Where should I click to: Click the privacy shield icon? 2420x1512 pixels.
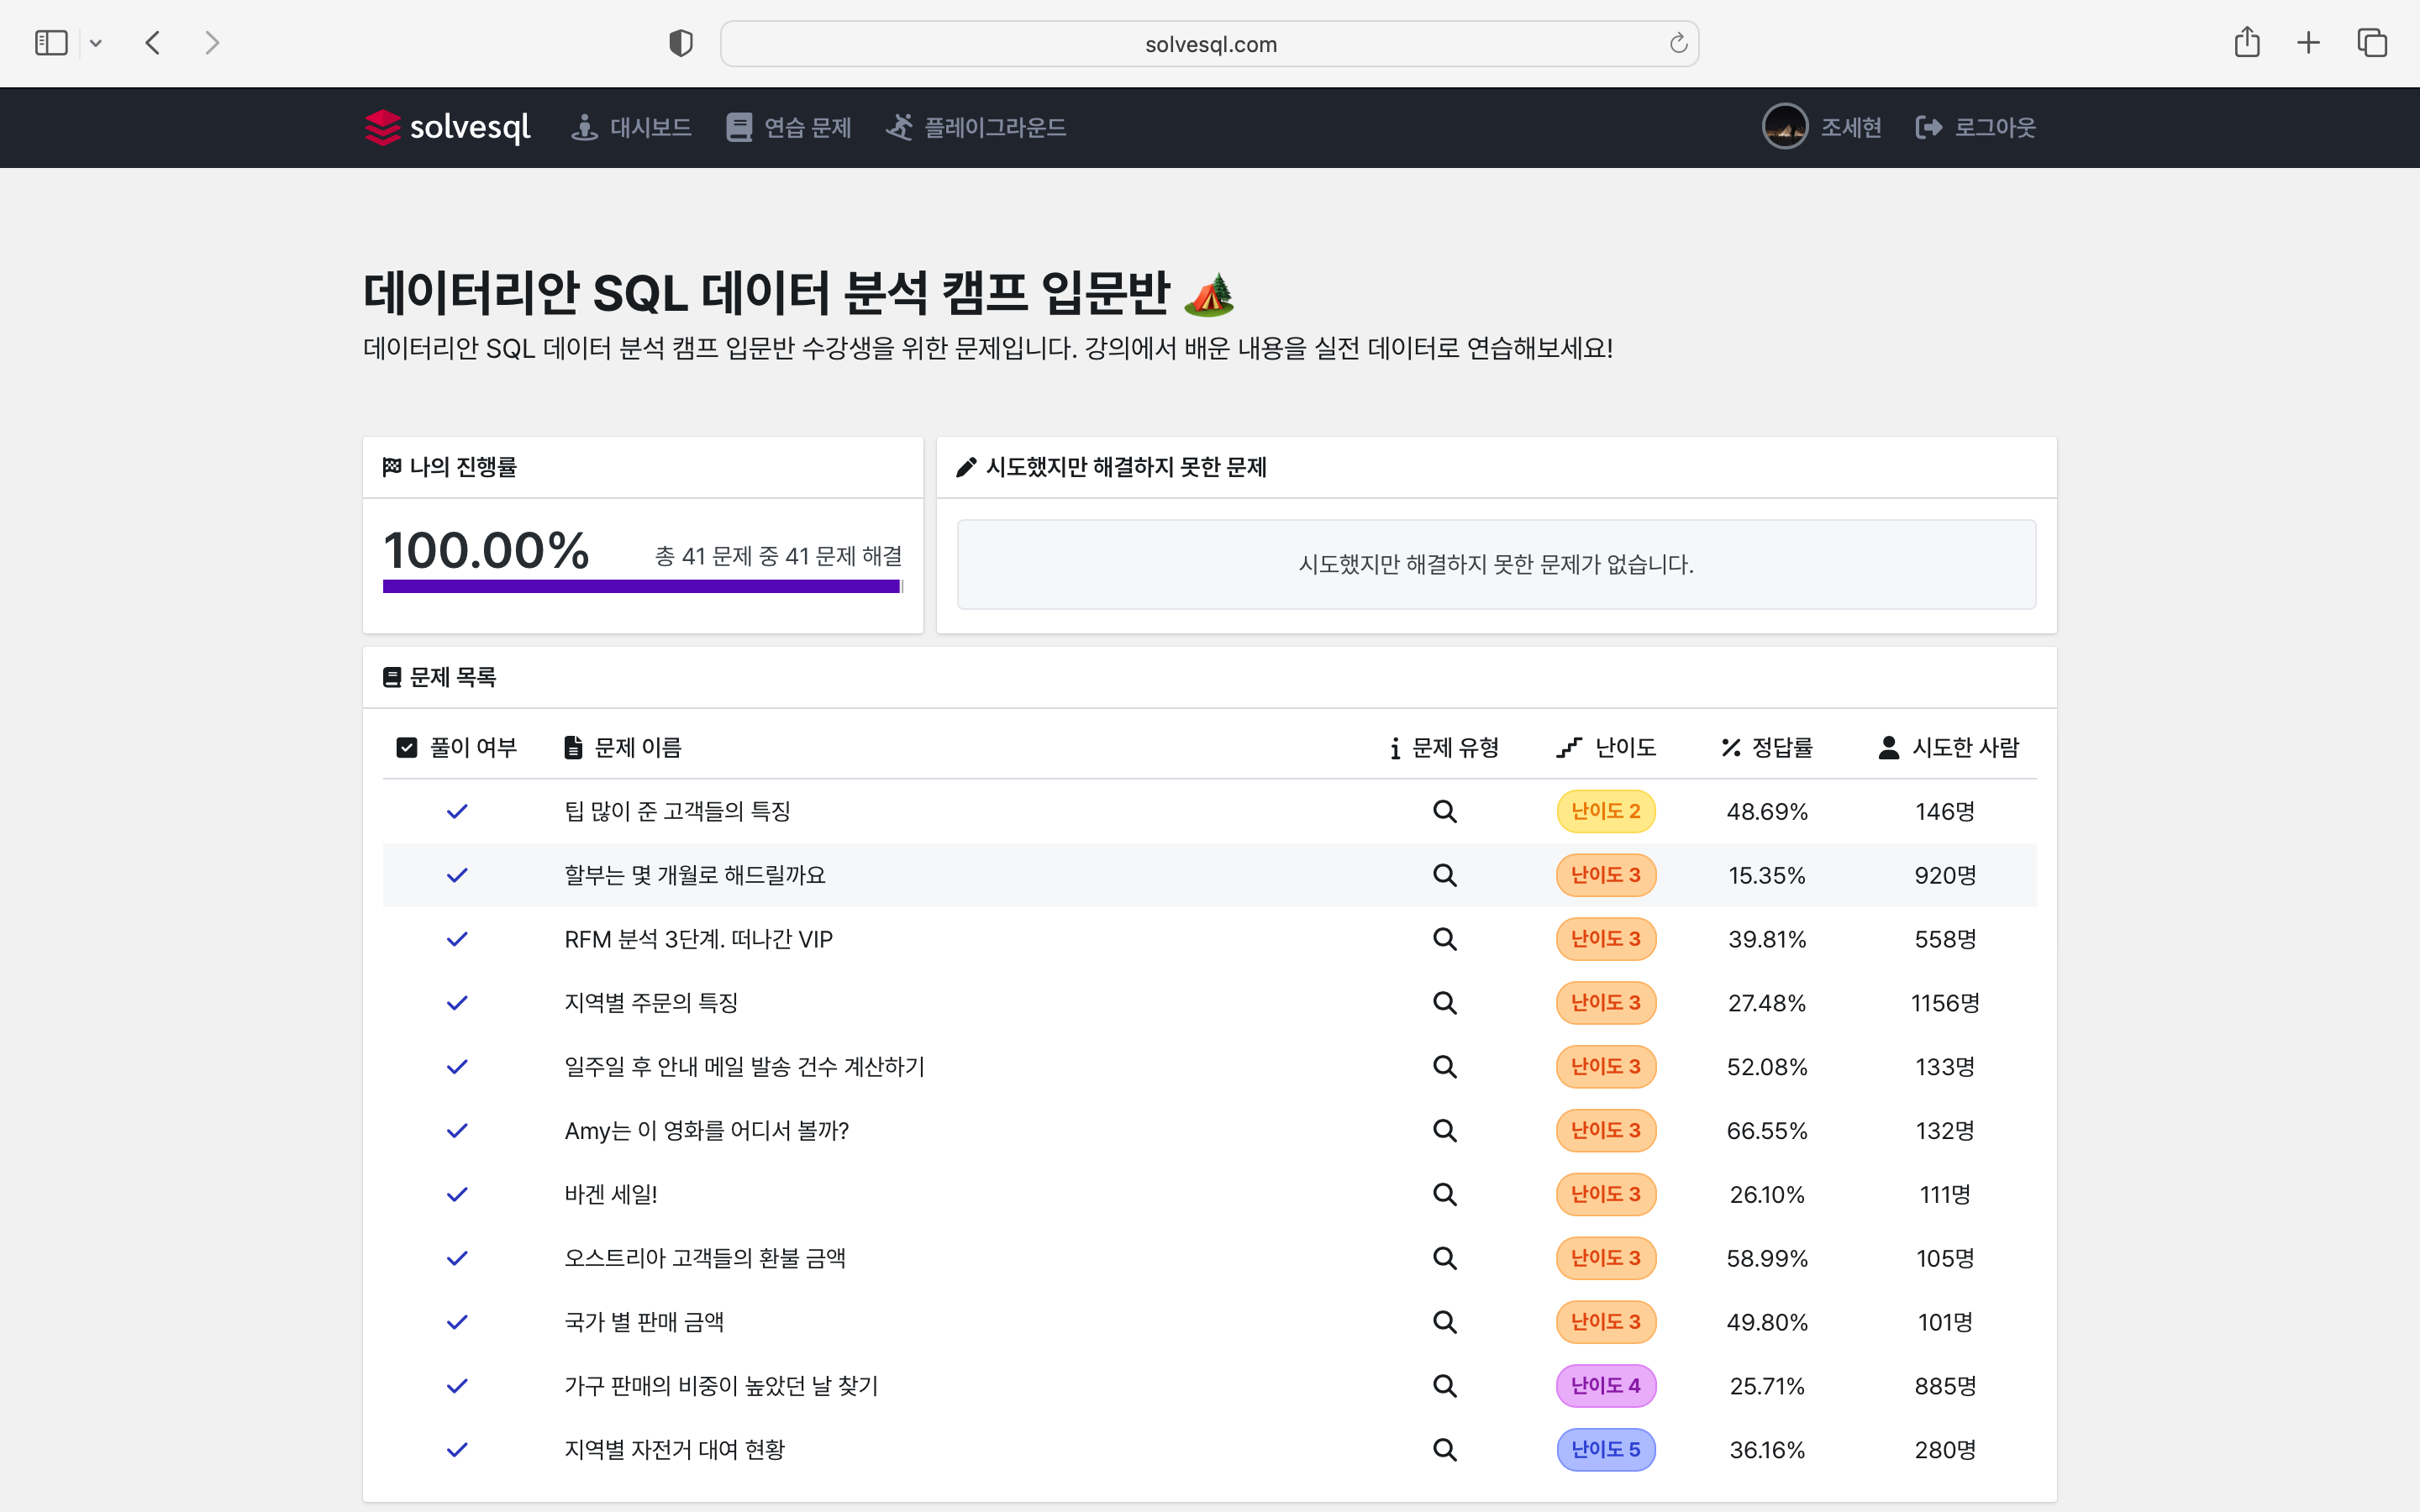pos(681,43)
